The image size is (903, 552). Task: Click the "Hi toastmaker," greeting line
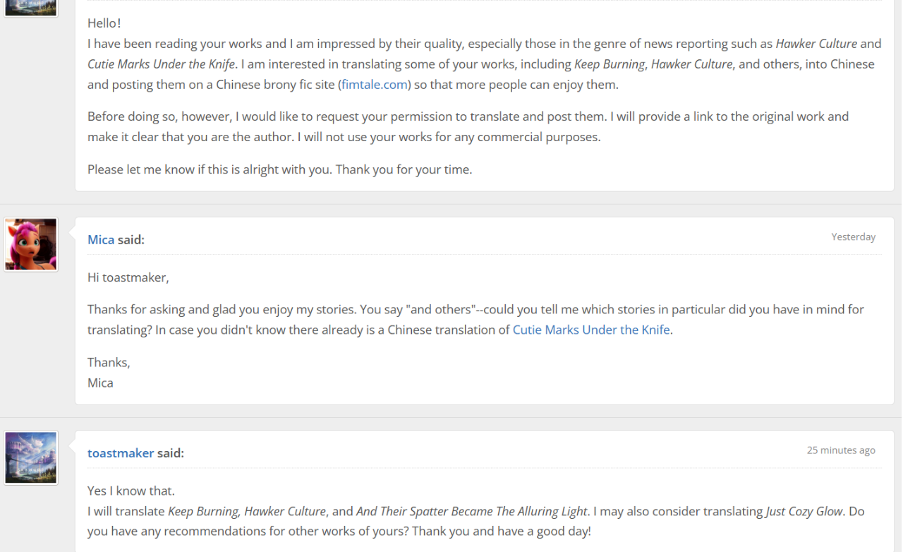(128, 277)
